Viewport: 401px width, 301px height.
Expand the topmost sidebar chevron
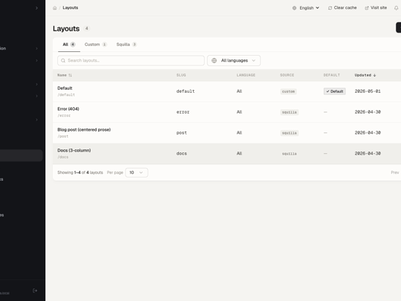pos(37,8)
